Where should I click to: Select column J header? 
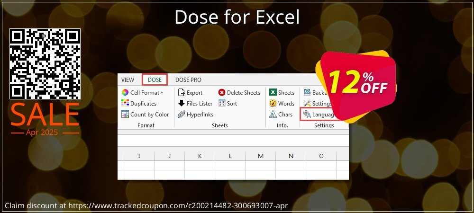pos(169,156)
